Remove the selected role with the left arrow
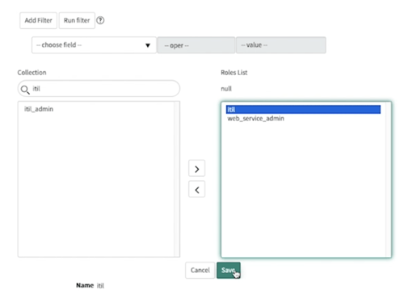The width and height of the screenshot is (404, 307). [x=197, y=190]
